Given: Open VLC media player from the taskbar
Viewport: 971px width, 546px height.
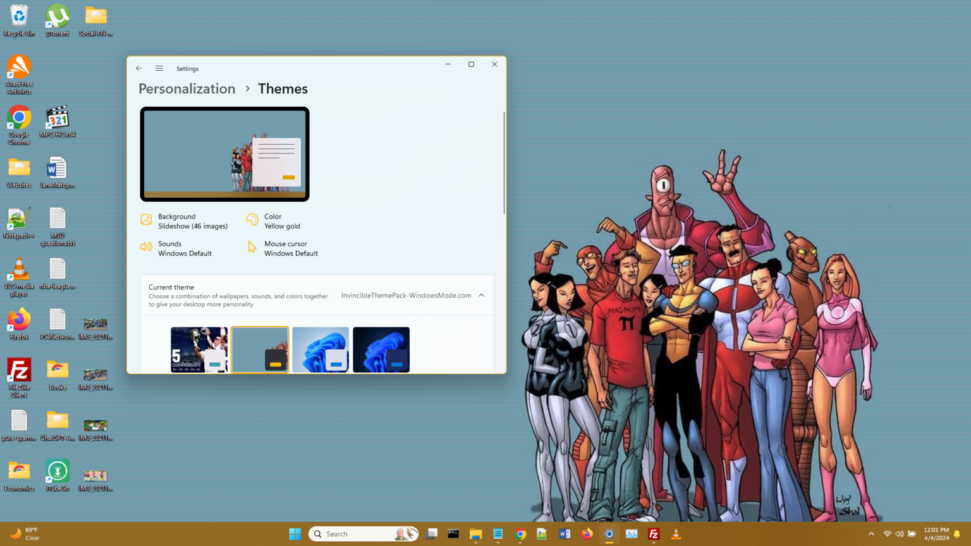Looking at the screenshot, I should (676, 534).
